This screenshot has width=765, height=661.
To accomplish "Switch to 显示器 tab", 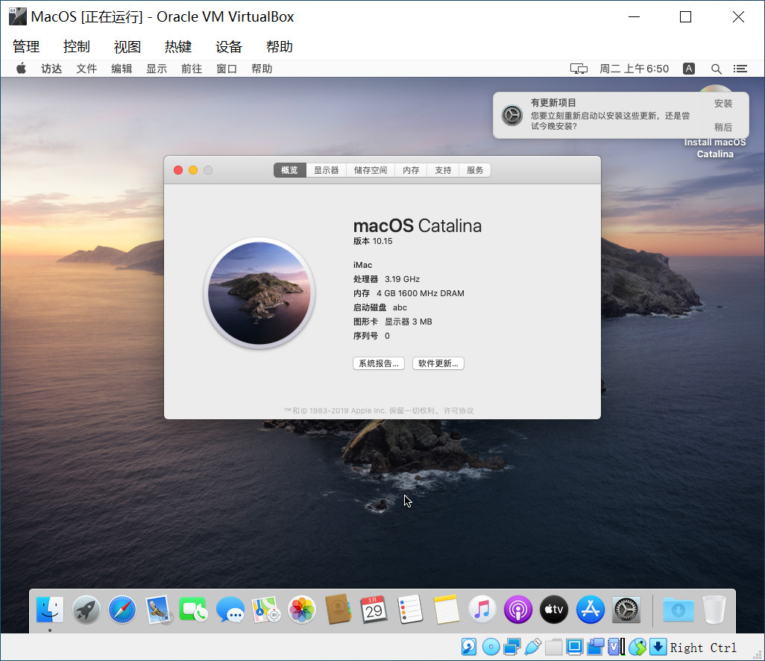I will (x=327, y=170).
